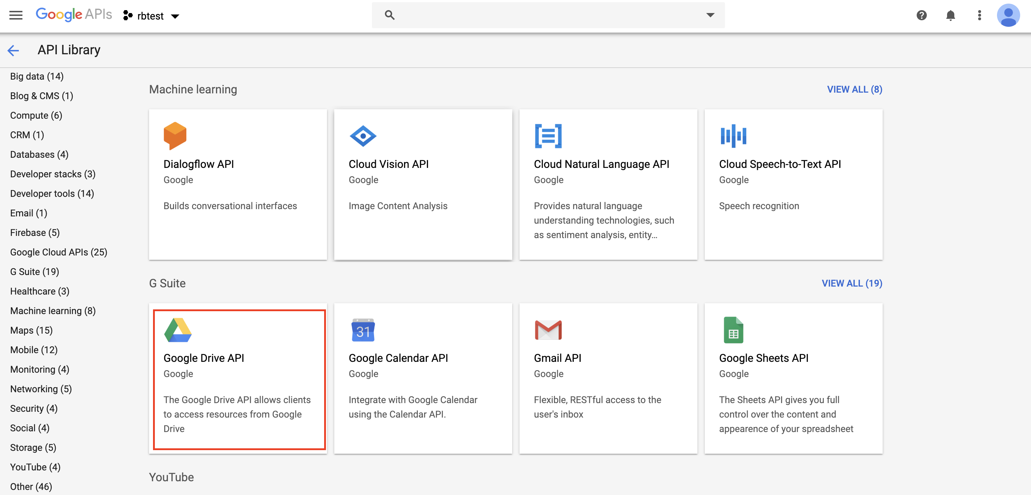Image resolution: width=1031 pixels, height=495 pixels.
Task: Select Healthcare (3) category
Action: coord(40,291)
